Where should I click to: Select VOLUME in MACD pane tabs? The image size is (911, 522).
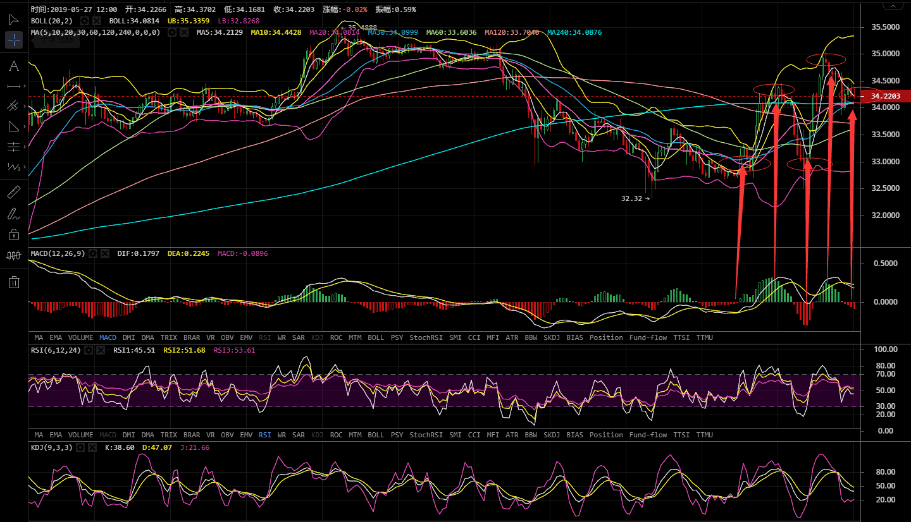click(80, 337)
